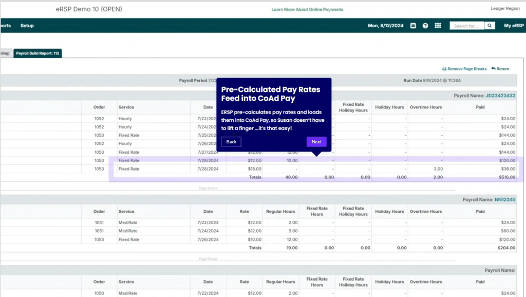526x297 pixels.
Task: Click the 7/25/202 date cell
Action: [207, 135]
